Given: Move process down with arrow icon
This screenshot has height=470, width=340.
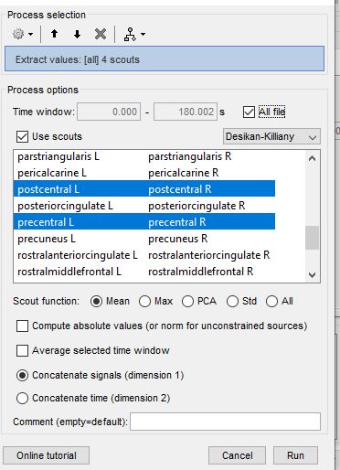Looking at the screenshot, I should tap(77, 34).
